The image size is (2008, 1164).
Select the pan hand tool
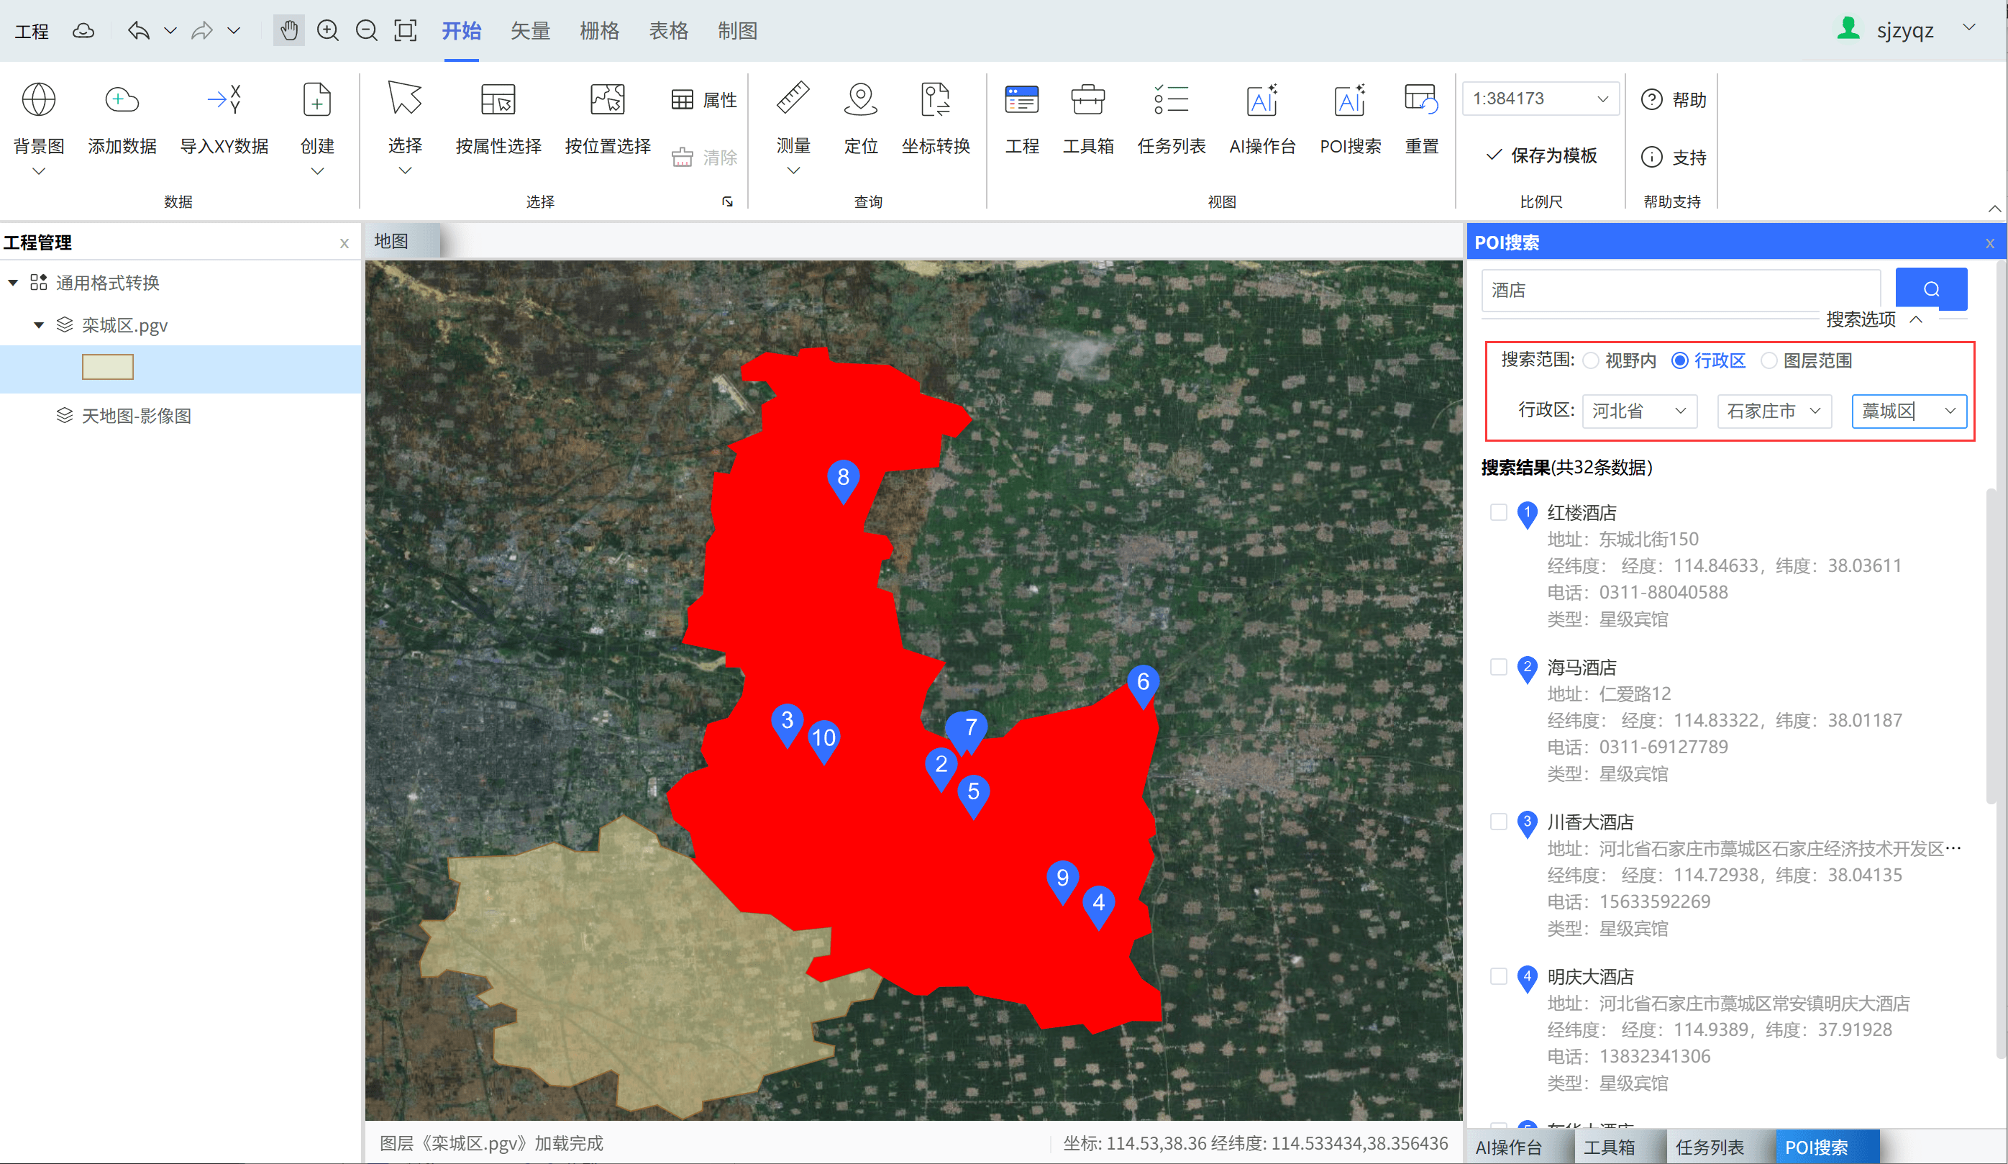point(288,31)
